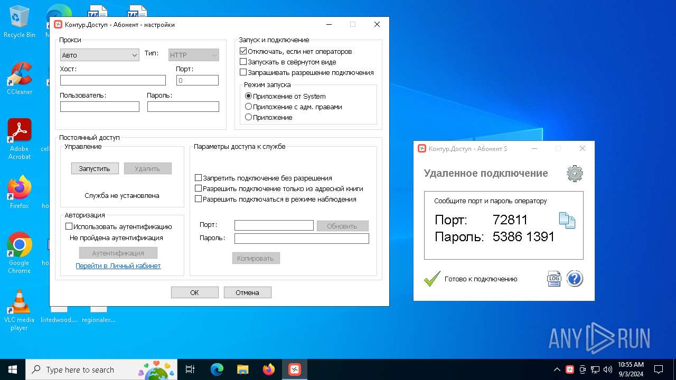Click Запустить service button
Viewport: 676px width, 380px height.
click(x=95, y=168)
